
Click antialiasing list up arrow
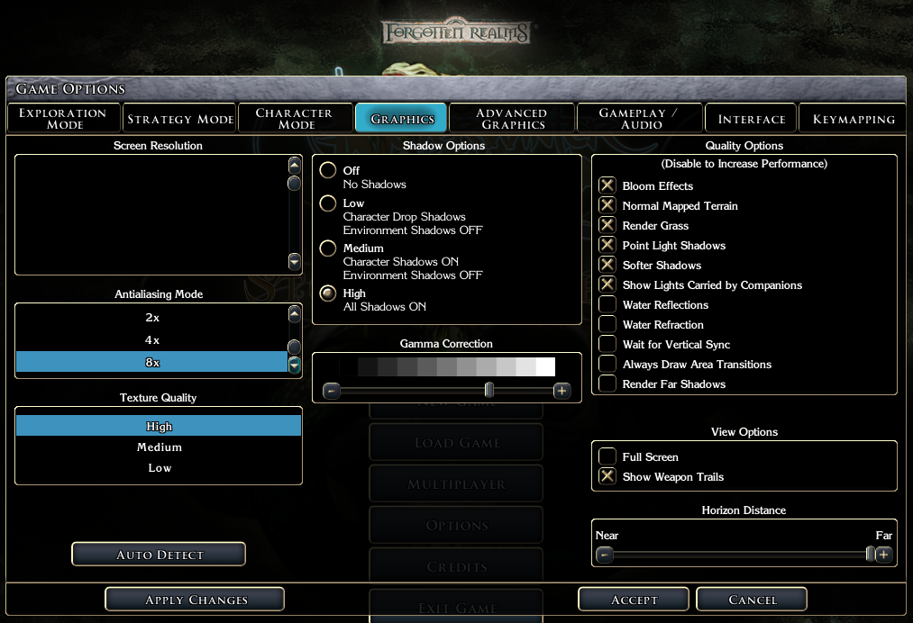(x=295, y=314)
